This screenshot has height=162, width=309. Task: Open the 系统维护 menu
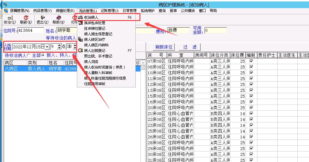(147, 11)
